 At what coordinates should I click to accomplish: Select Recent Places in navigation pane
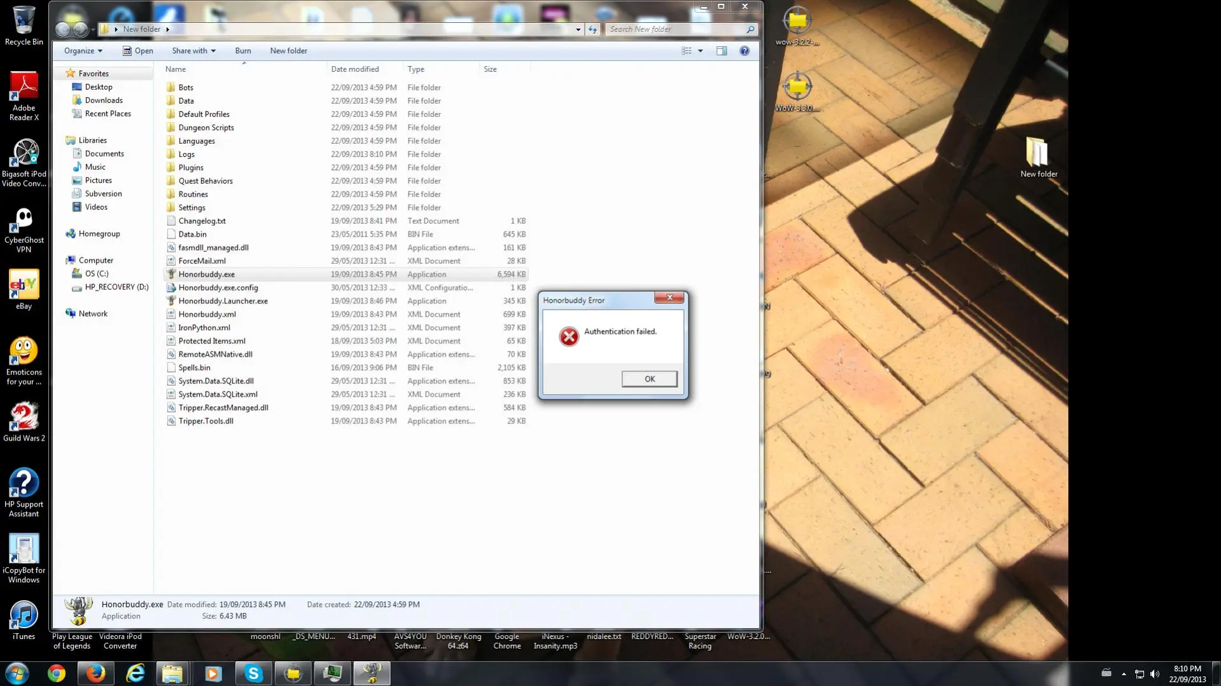(108, 114)
